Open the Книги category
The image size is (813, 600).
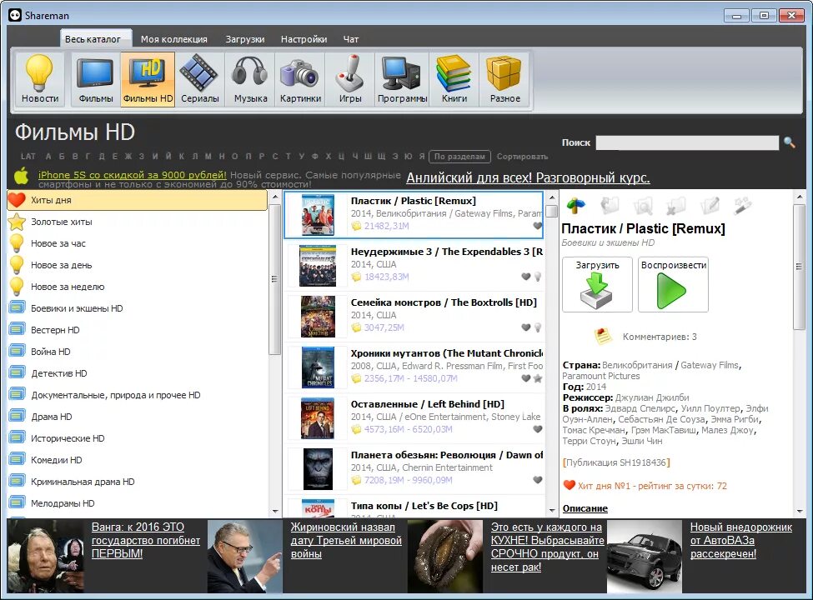click(454, 79)
